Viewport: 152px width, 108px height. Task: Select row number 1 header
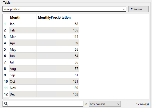point(6,24)
